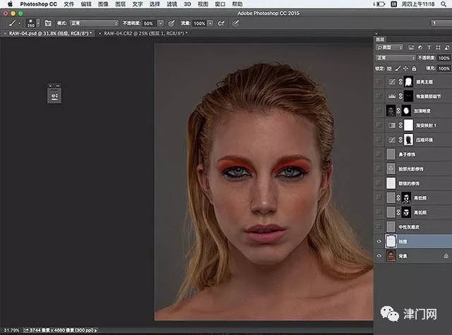Image resolution: width=452 pixels, height=335 pixels.
Task: Show the 压暗环境 layer
Action: (x=379, y=140)
